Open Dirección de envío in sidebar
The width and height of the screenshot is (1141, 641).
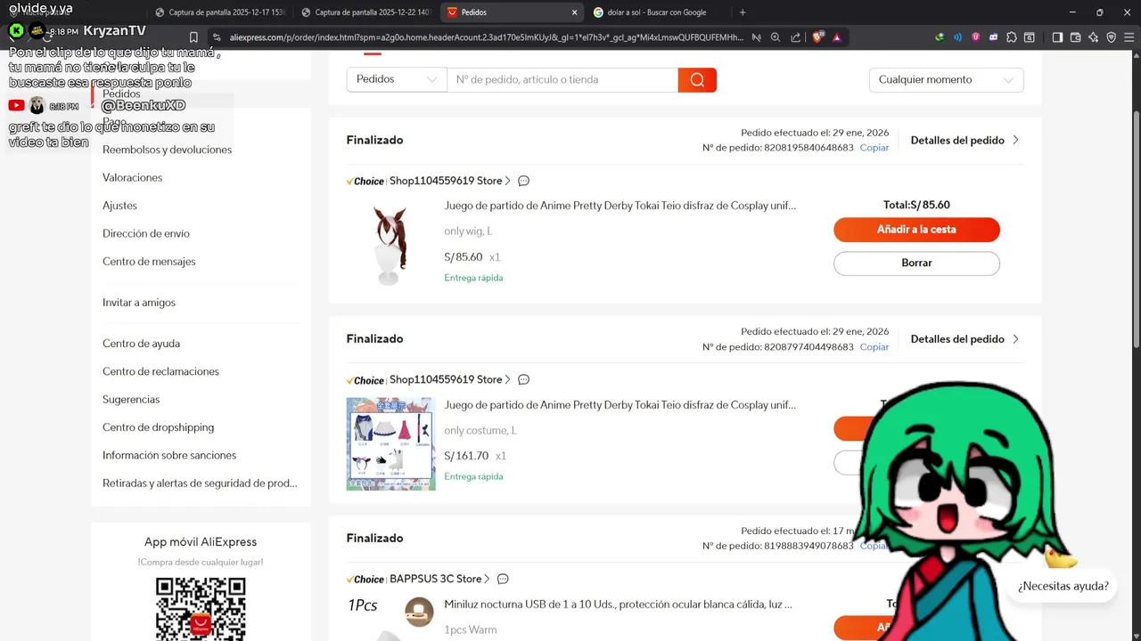pyautogui.click(x=146, y=233)
